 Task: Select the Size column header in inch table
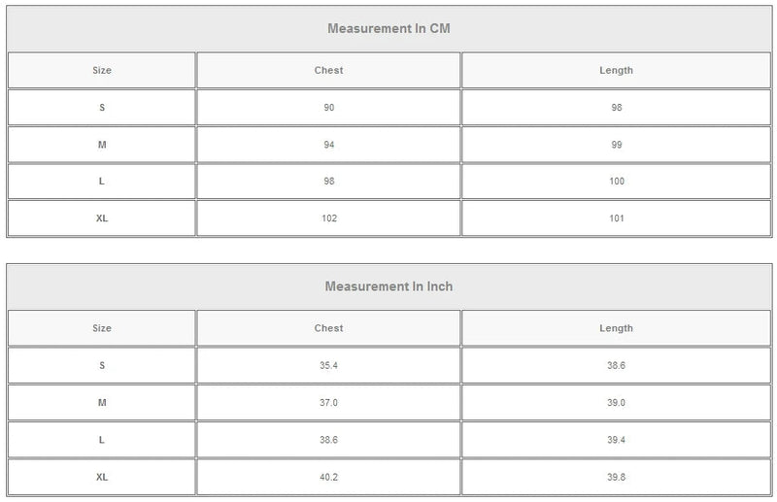pos(102,328)
